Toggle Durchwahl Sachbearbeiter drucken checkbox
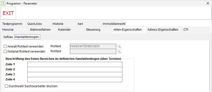Screen dimensions: 212x92 point(6,86)
